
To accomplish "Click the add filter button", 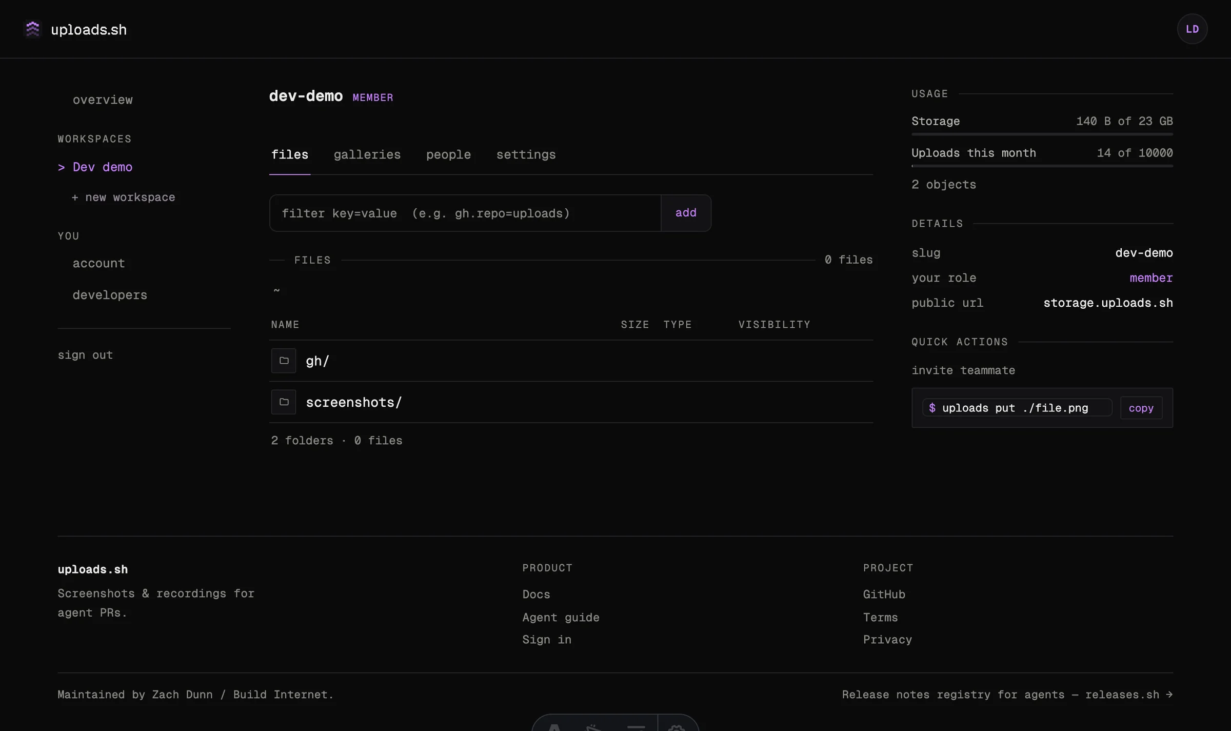I will point(686,213).
